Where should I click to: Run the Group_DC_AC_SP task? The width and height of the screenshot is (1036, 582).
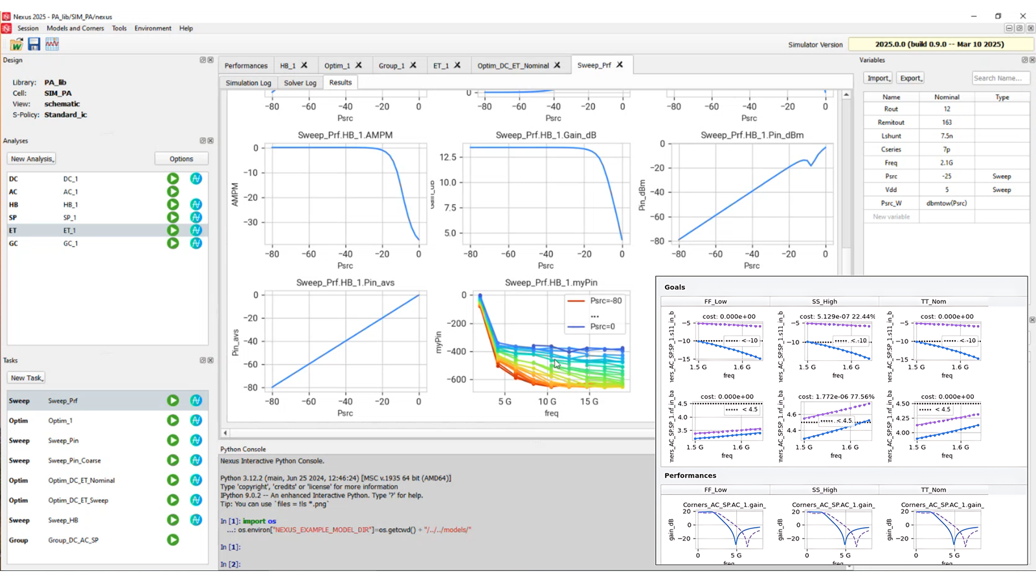(x=172, y=540)
